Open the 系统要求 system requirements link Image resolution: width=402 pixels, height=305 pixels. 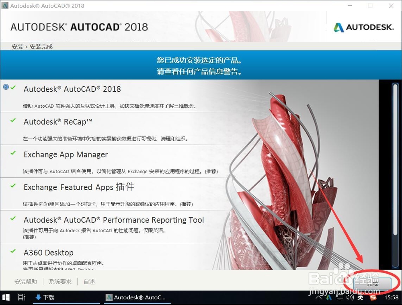(60, 282)
